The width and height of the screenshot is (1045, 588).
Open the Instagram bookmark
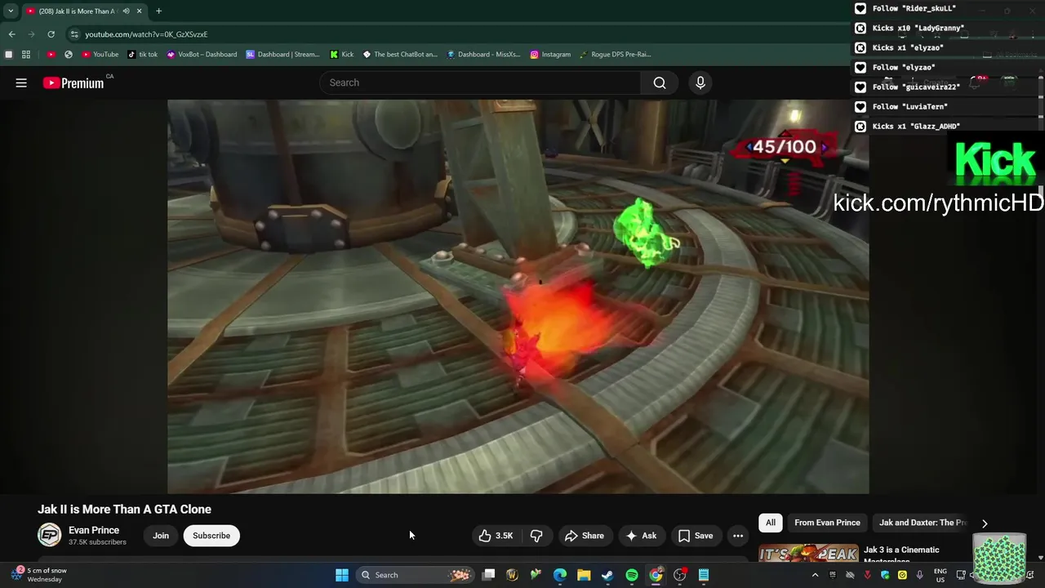[x=550, y=55]
